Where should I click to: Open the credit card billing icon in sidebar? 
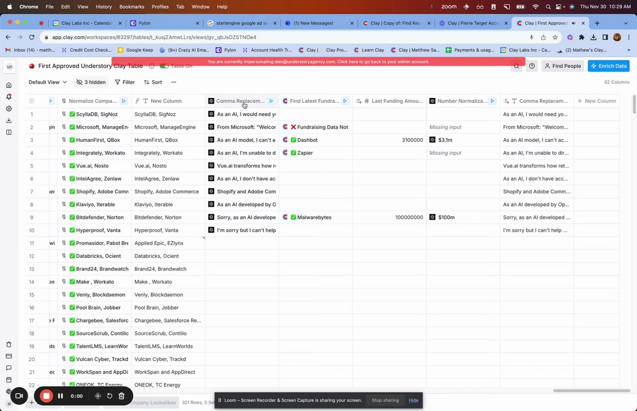pyautogui.click(x=8, y=356)
